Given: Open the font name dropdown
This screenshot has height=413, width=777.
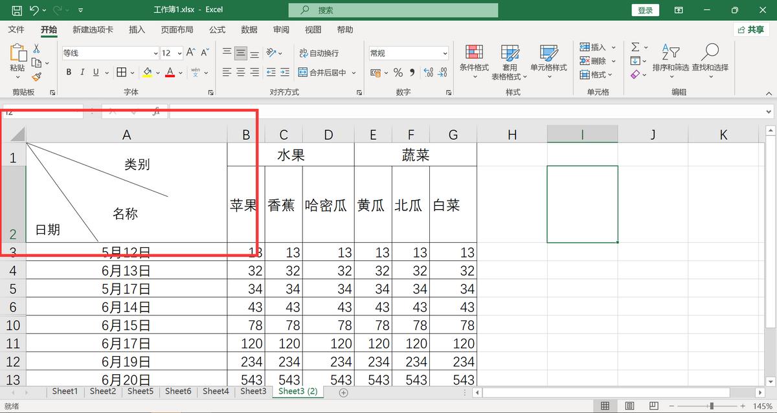Looking at the screenshot, I should pyautogui.click(x=154, y=52).
